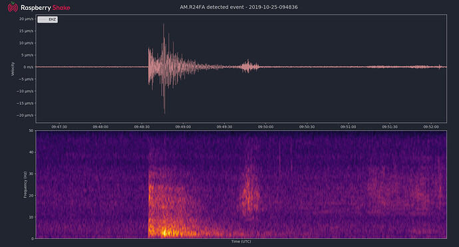Click the 20 µm/s velocity axis label
Image resolution: width=459 pixels, height=247 pixels.
(x=27, y=19)
